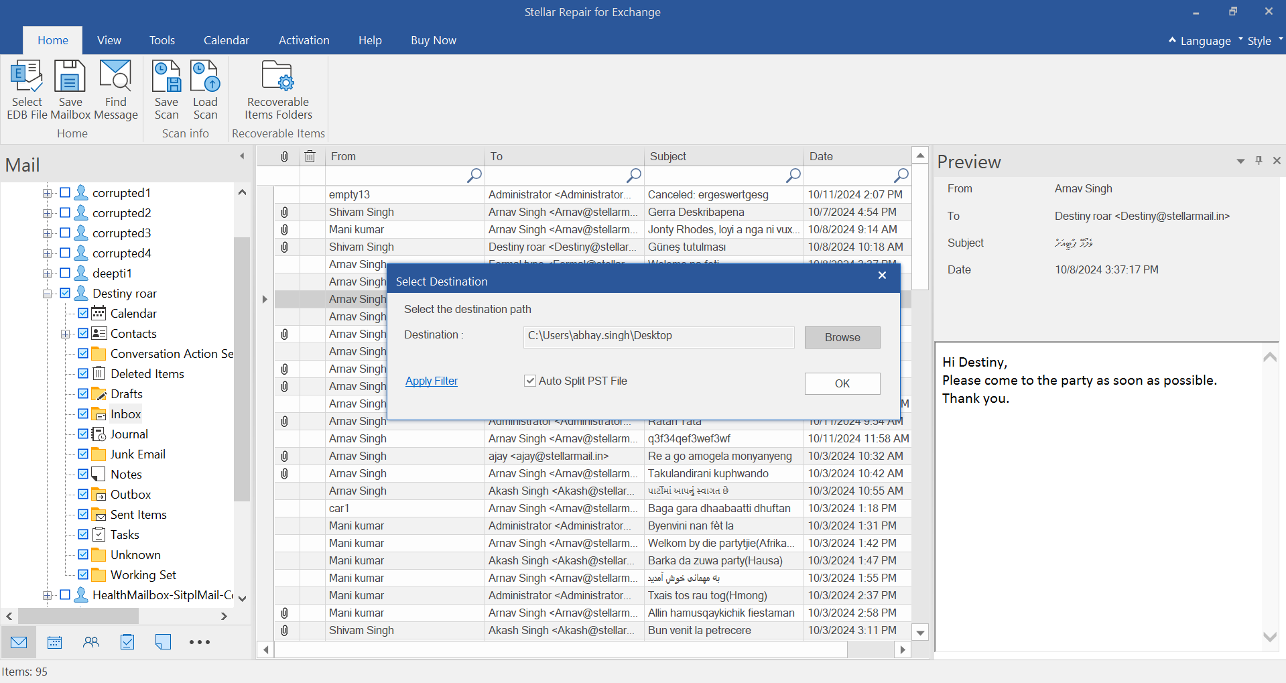
Task: Expand the Contacts folder node
Action: (65, 334)
